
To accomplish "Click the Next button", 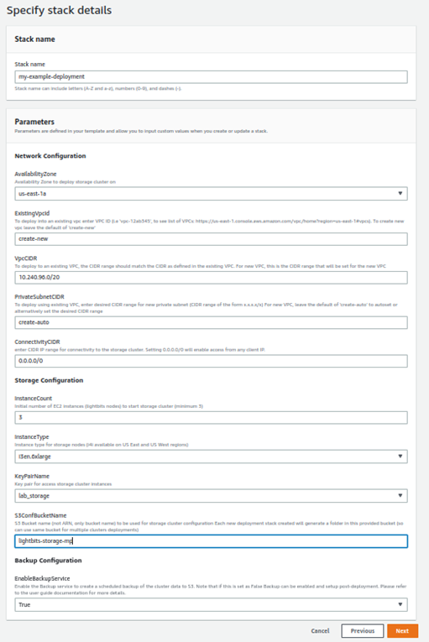I will pyautogui.click(x=402, y=631).
